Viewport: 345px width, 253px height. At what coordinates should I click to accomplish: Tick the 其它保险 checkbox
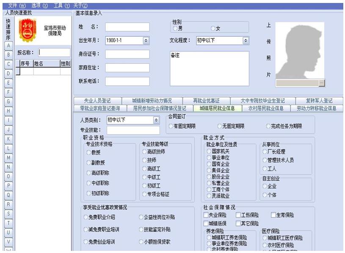coord(238,223)
